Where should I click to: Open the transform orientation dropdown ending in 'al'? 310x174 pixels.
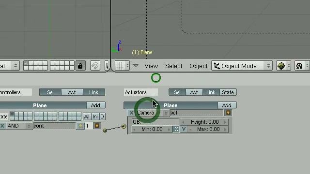(10, 66)
